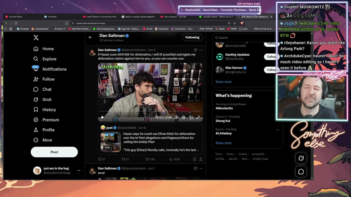Bookmark this page from the address bar

[x=66, y=23]
